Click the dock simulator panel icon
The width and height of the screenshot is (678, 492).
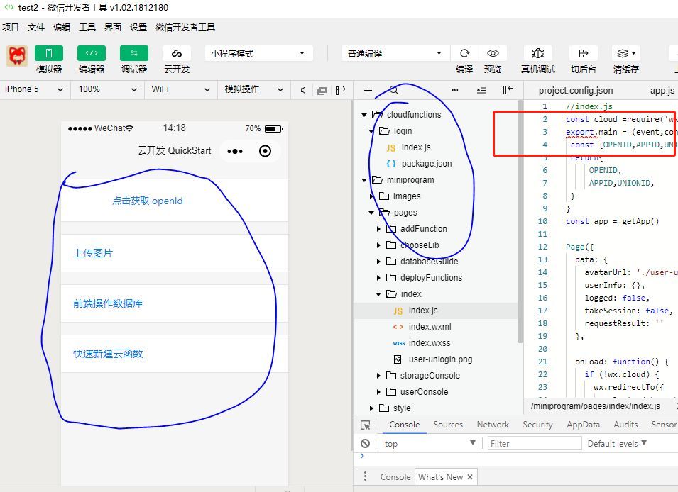341,90
